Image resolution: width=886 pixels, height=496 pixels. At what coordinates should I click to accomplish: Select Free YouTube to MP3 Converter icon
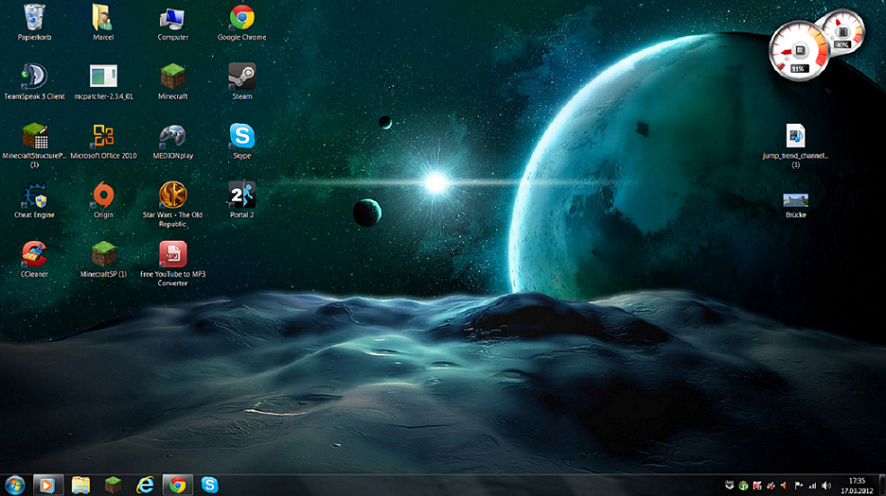[173, 255]
